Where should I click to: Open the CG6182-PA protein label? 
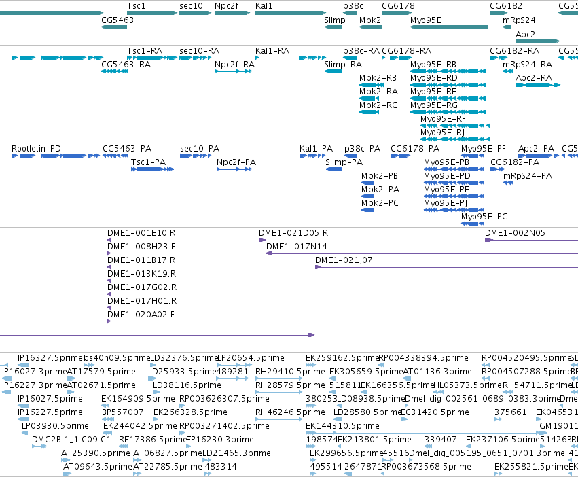point(515,162)
